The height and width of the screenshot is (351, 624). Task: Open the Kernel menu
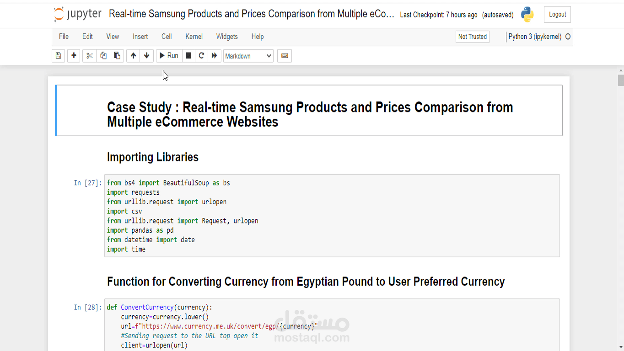pos(194,37)
